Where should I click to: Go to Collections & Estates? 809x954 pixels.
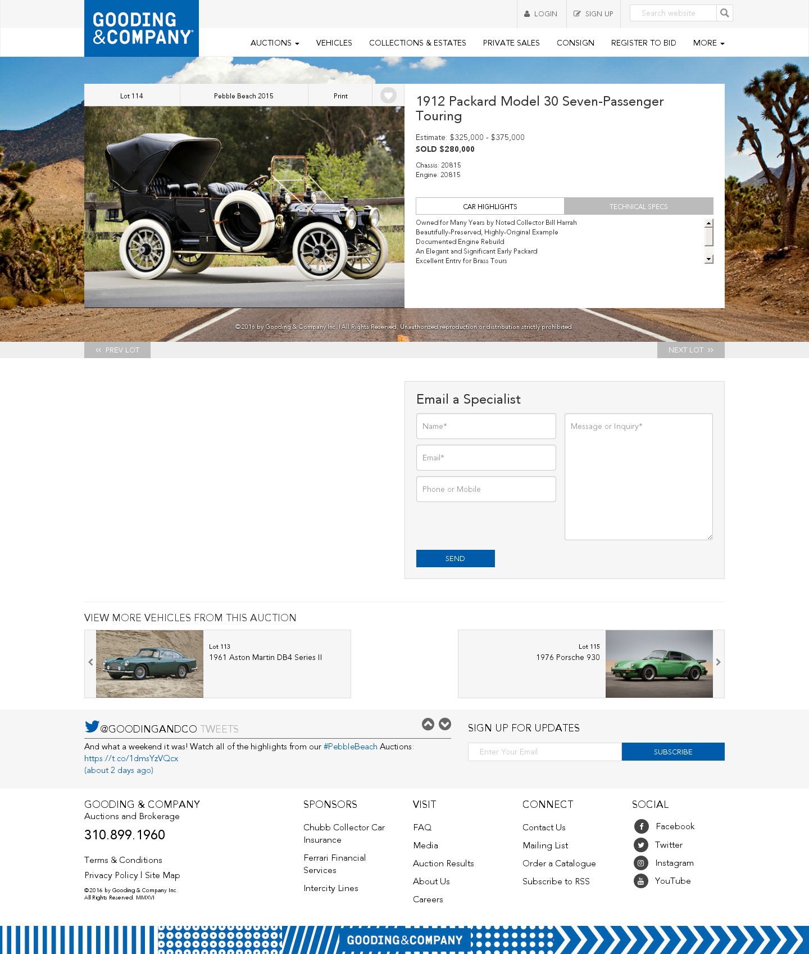(x=417, y=43)
